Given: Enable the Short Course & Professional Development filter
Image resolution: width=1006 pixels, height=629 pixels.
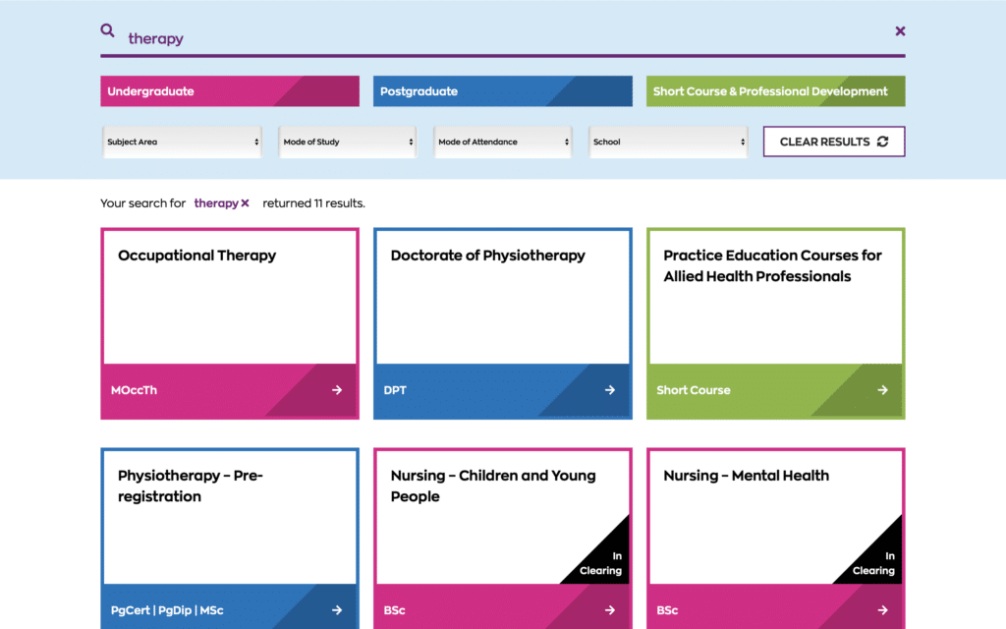Looking at the screenshot, I should tap(775, 90).
